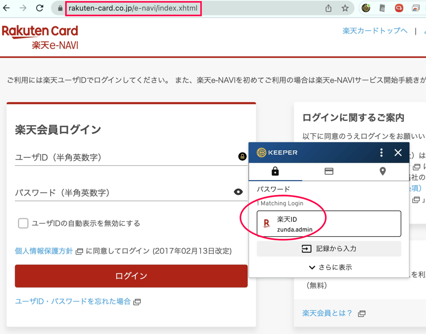The width and height of the screenshot is (426, 334).
Task: Switch to the payment cards tab in Keeper
Action: point(329,171)
